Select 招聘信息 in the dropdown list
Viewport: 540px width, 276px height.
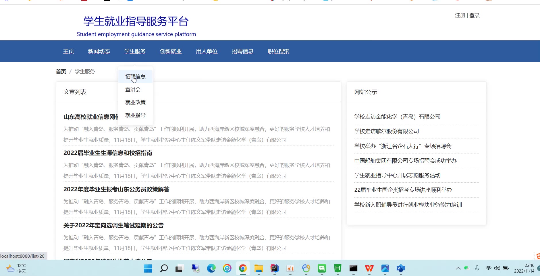[x=135, y=77]
